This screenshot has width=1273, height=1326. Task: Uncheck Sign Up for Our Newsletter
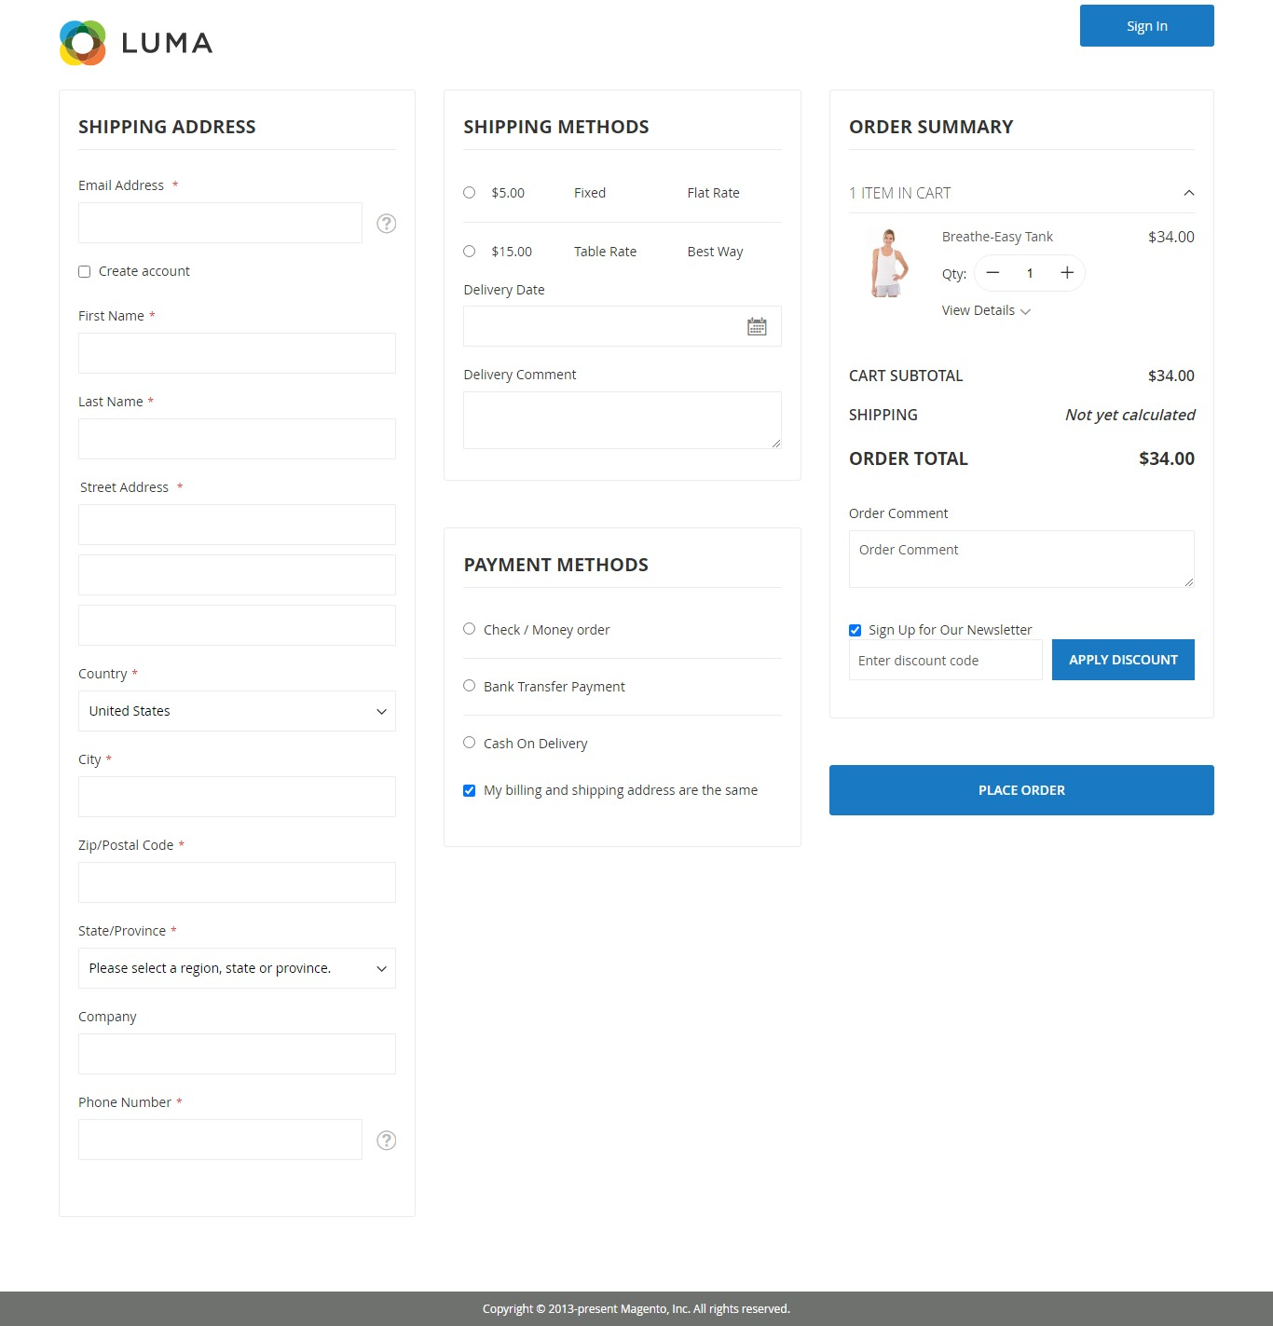[x=855, y=630]
